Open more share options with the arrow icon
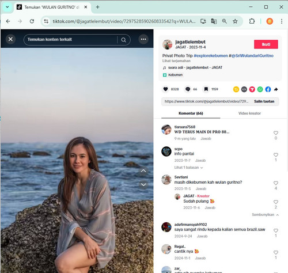 pyautogui.click(x=276, y=89)
